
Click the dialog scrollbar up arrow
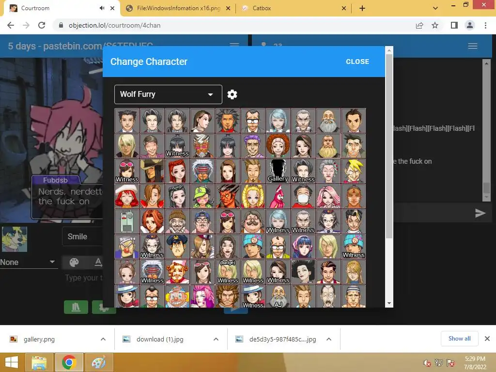tap(389, 50)
